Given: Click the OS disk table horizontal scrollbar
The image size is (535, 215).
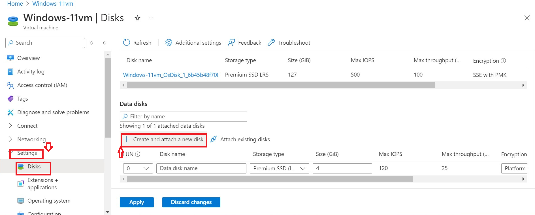Looking at the screenshot, I should 281,85.
